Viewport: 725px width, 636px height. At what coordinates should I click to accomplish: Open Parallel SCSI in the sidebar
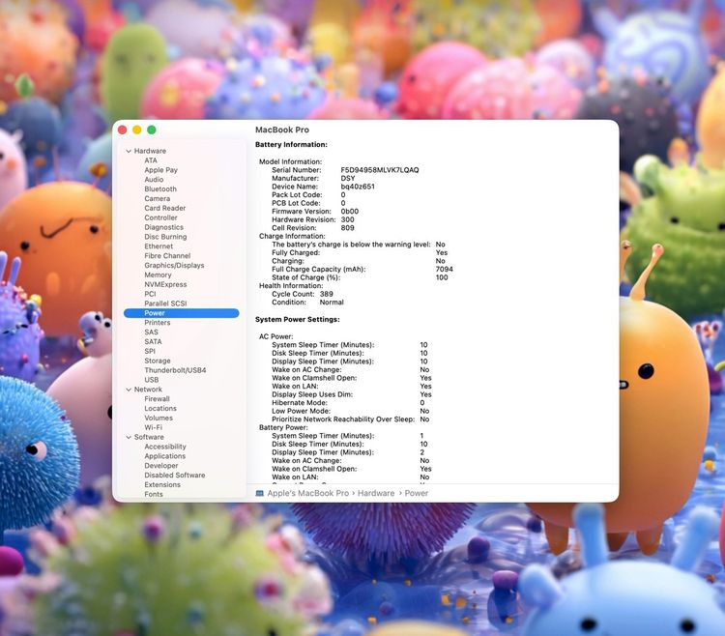point(165,304)
